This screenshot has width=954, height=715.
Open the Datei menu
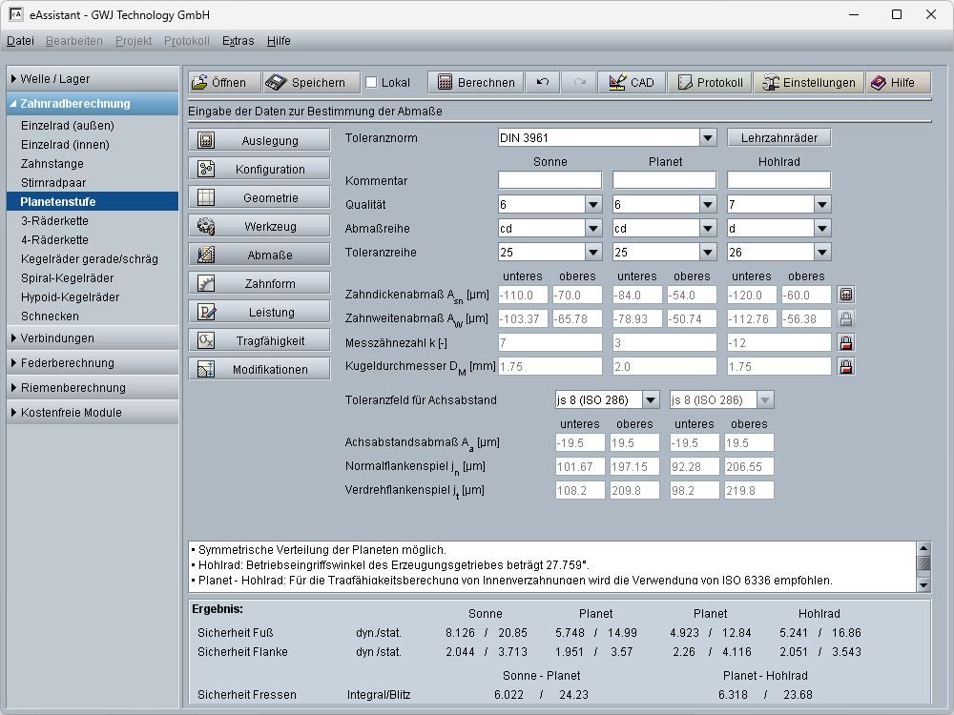coord(20,41)
